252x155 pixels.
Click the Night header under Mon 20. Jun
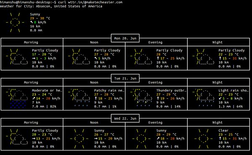point(217,42)
